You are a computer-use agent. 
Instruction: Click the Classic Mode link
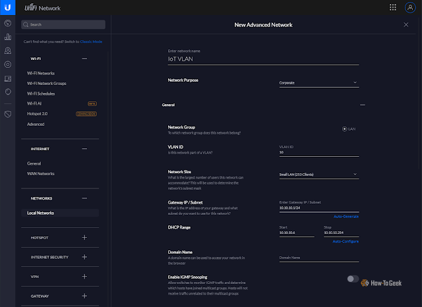91,42
